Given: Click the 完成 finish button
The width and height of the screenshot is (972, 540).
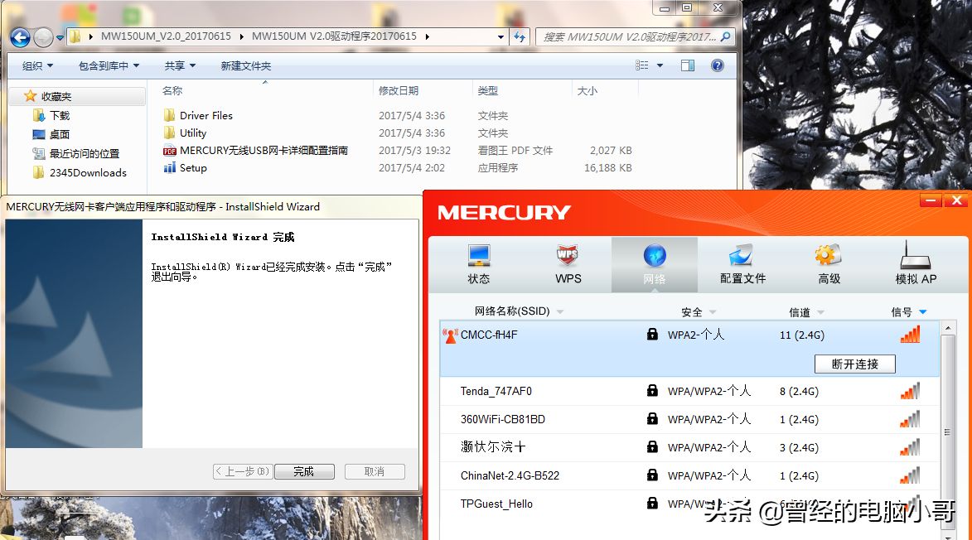Looking at the screenshot, I should tap(304, 471).
